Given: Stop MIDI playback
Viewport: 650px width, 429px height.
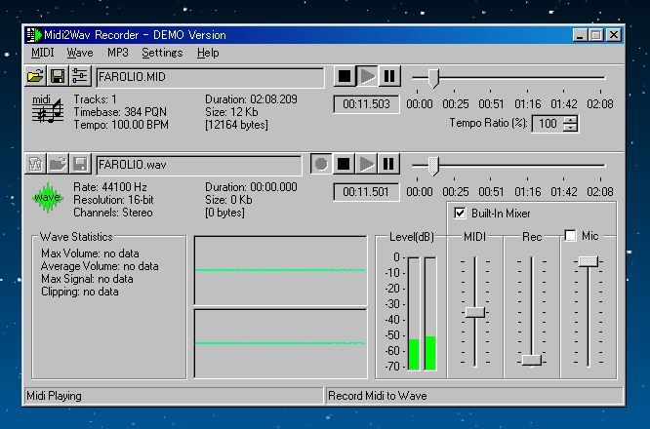Looking at the screenshot, I should 344,76.
